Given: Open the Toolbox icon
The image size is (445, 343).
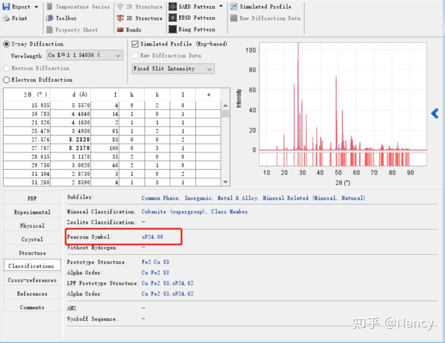Looking at the screenshot, I should [50, 18].
